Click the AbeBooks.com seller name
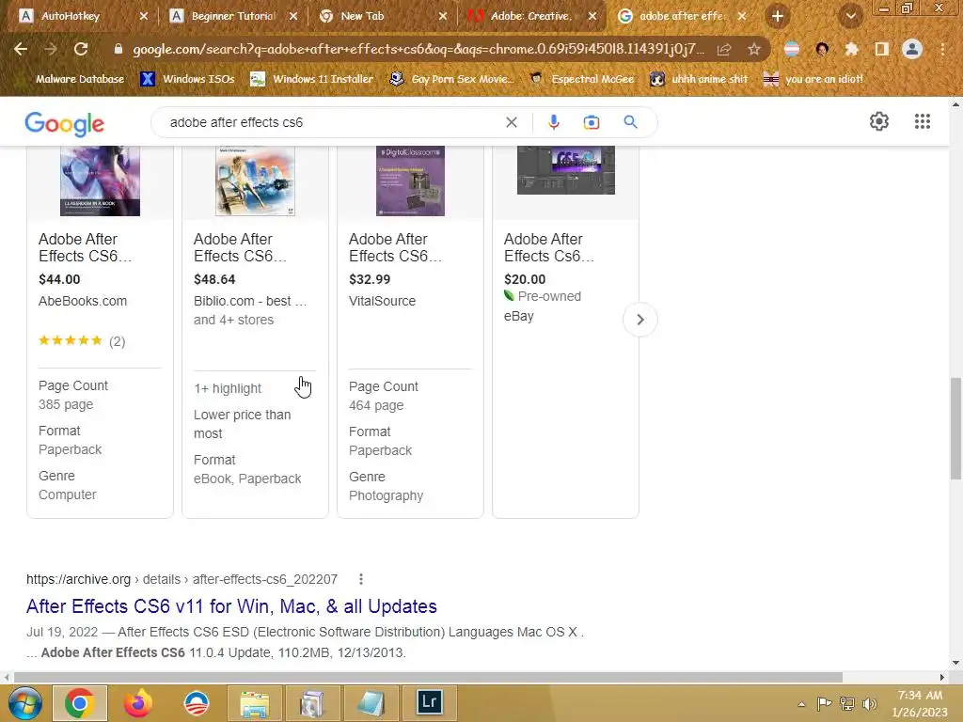Viewport: 963px width, 722px height. click(x=83, y=301)
